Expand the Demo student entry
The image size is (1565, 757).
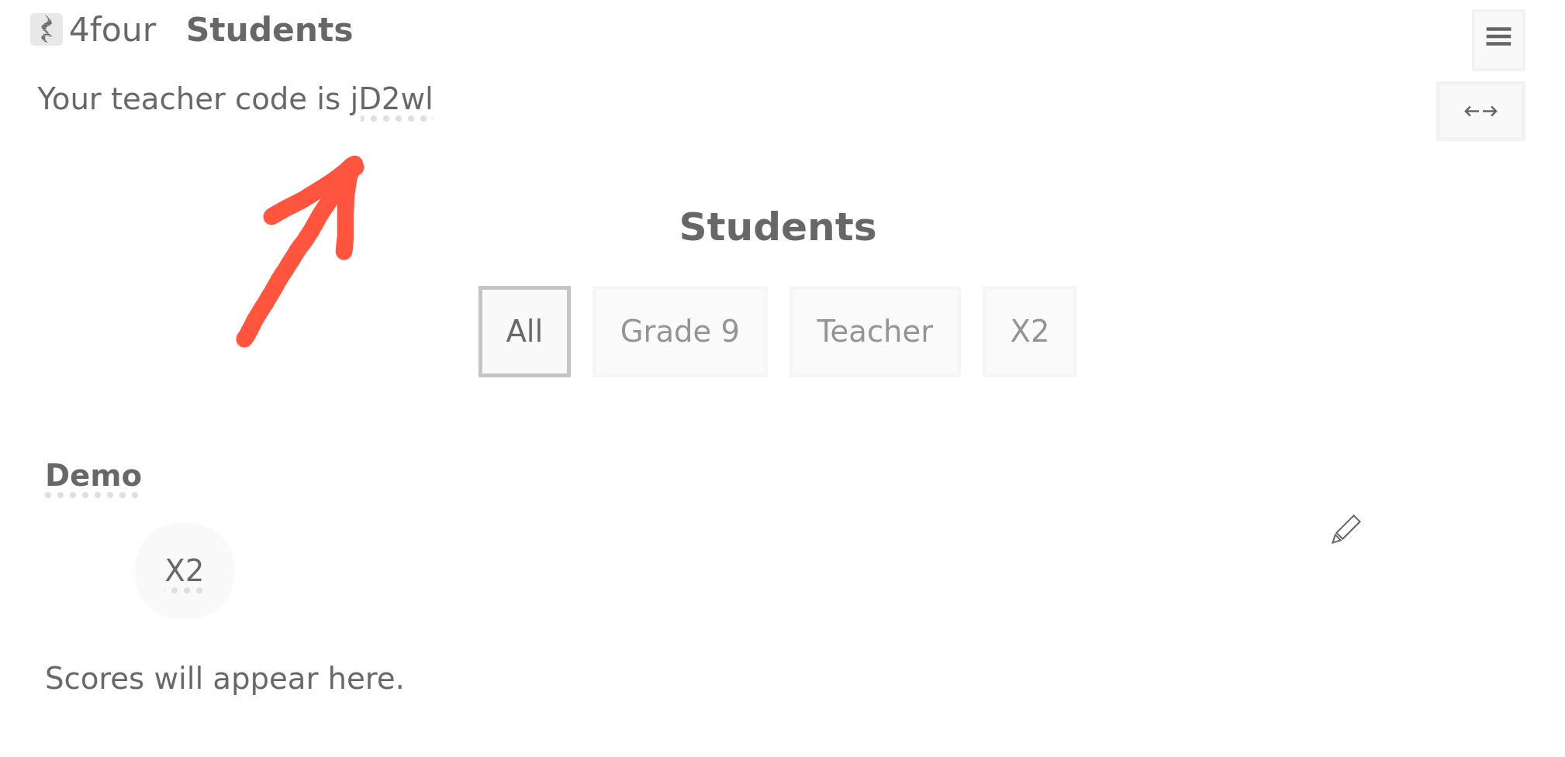tap(93, 476)
